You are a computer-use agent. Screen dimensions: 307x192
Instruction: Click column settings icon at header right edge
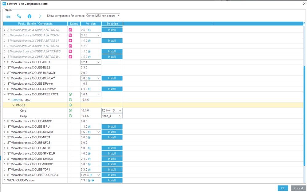(304, 23)
